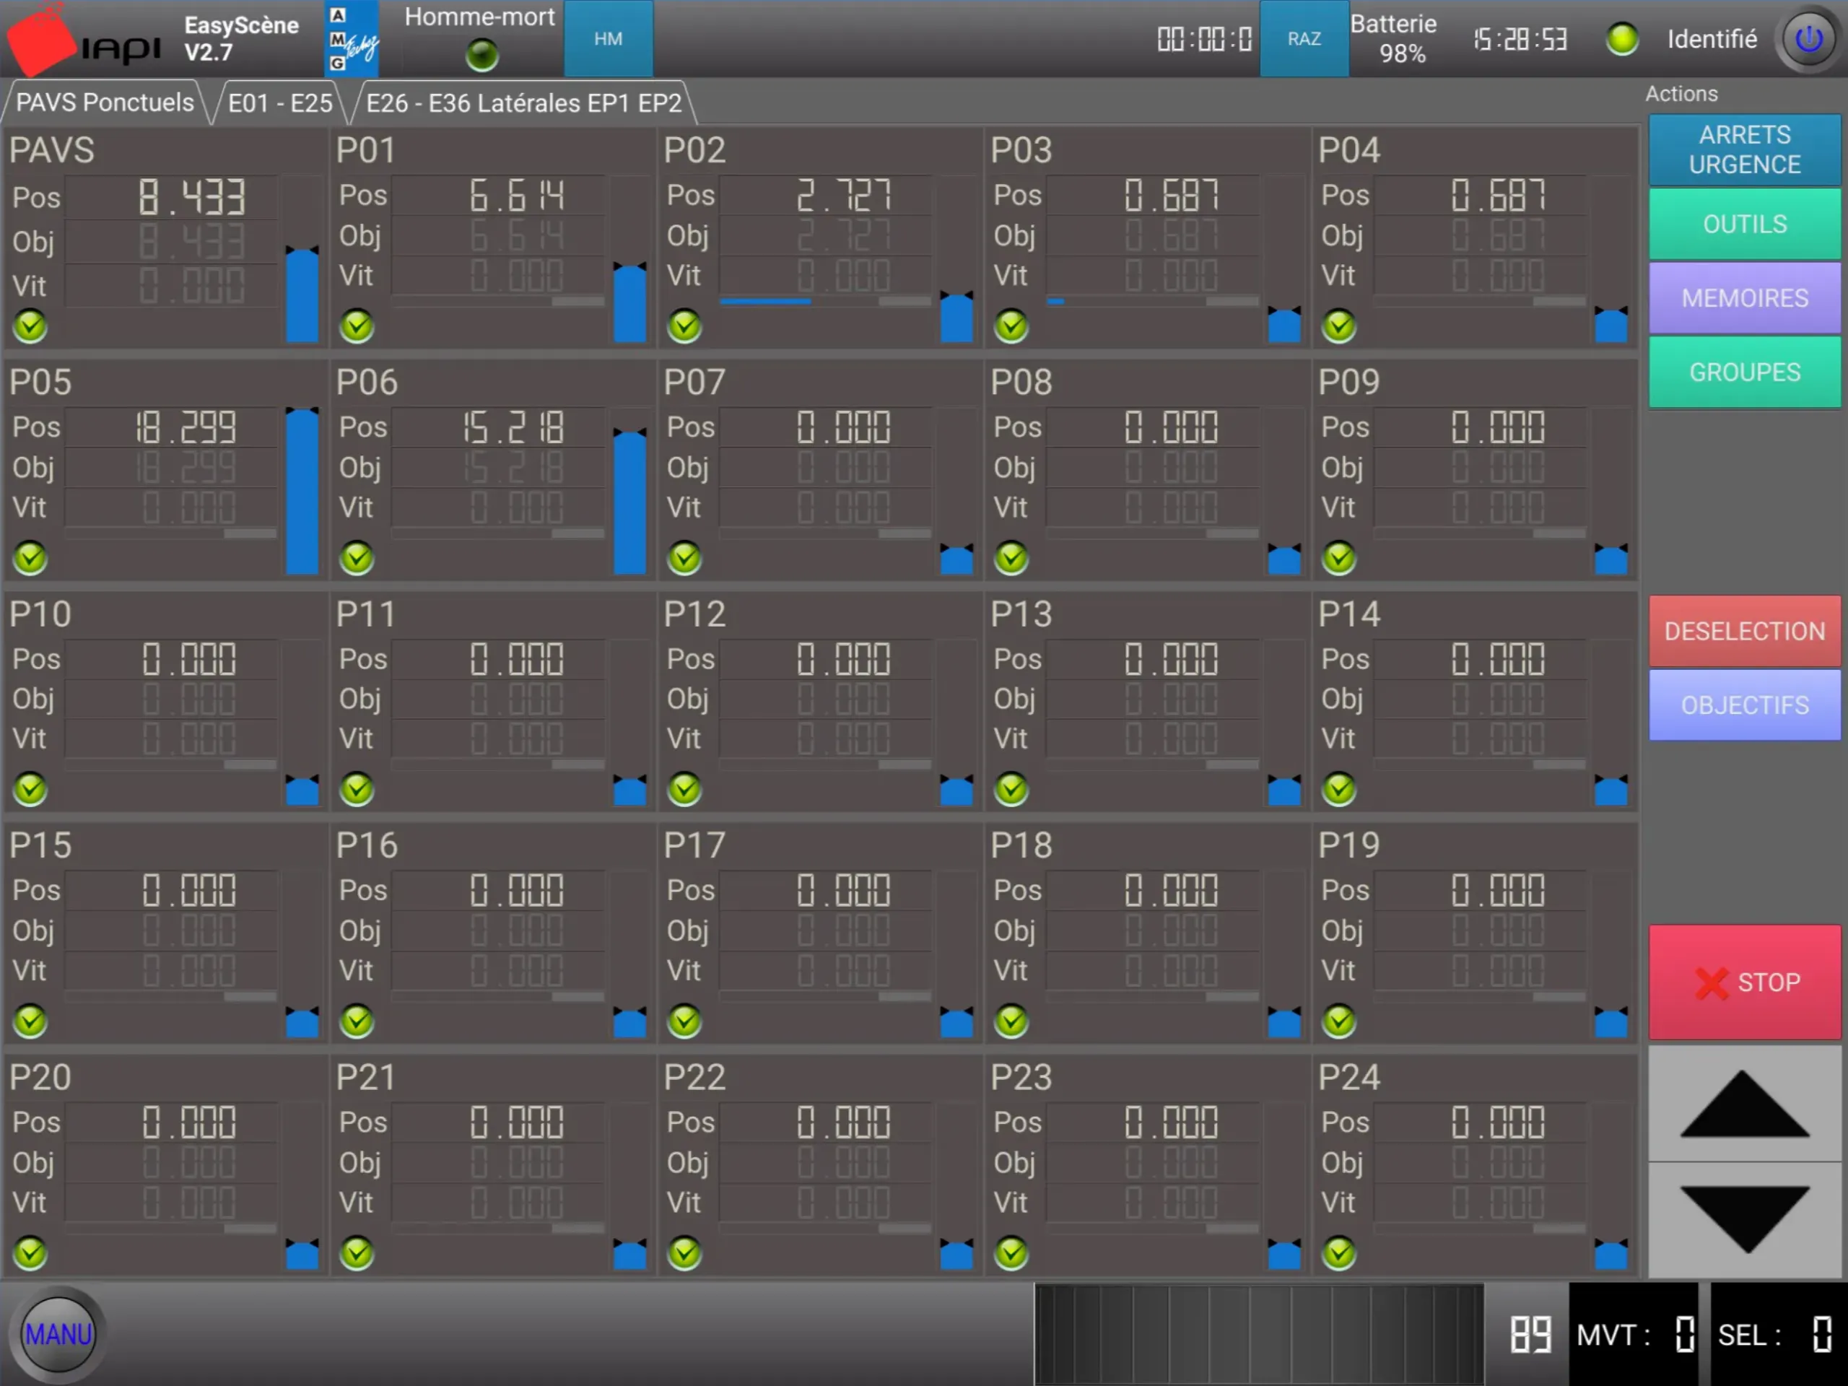Image resolution: width=1848 pixels, height=1386 pixels.
Task: Open the E01 - E25 tab
Action: tap(281, 103)
